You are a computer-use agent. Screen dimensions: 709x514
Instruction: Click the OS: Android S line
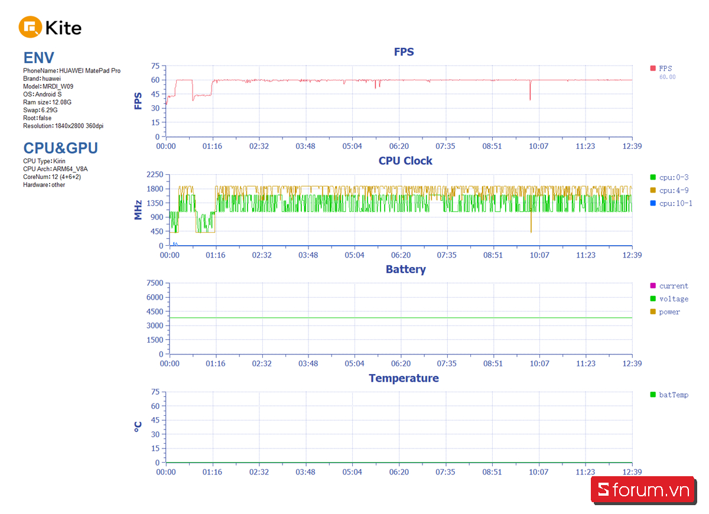pyautogui.click(x=43, y=95)
